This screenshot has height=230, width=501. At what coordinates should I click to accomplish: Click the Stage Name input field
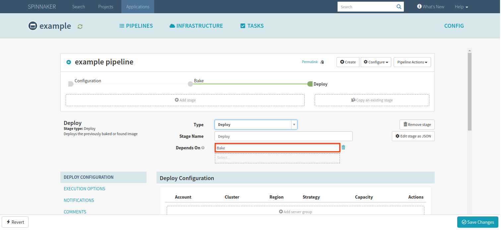coord(283,136)
